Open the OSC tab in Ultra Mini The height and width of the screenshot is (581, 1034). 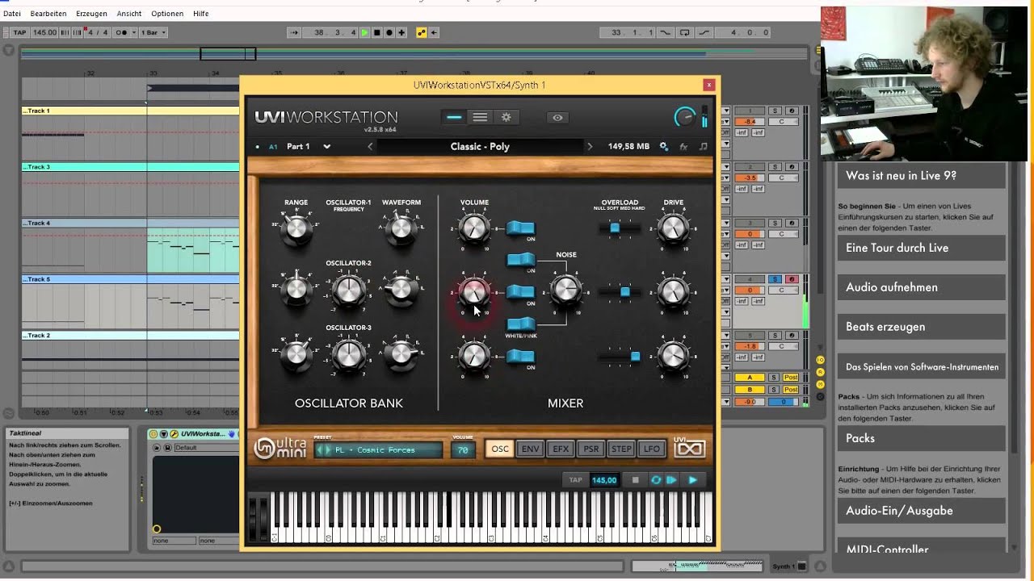500,449
